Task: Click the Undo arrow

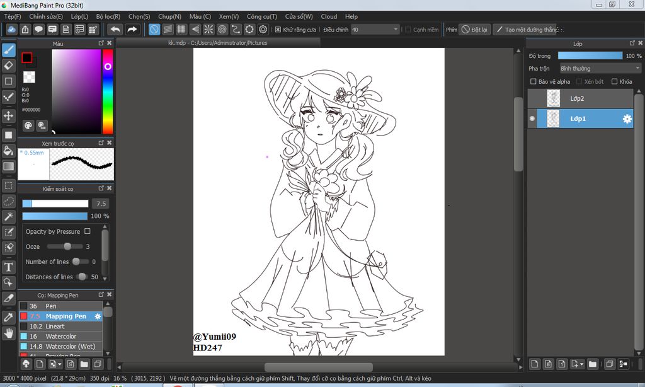Action: (116, 30)
